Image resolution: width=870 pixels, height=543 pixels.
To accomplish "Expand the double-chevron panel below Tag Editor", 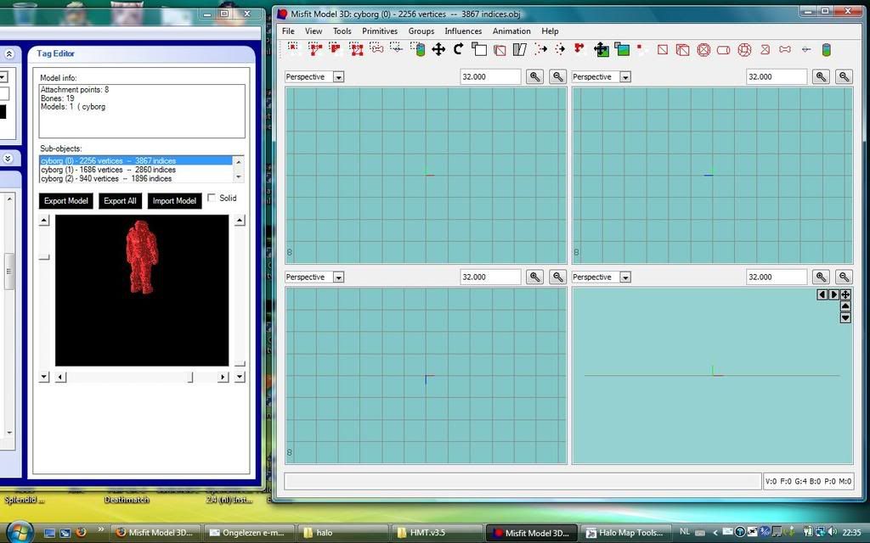I will tap(8, 159).
